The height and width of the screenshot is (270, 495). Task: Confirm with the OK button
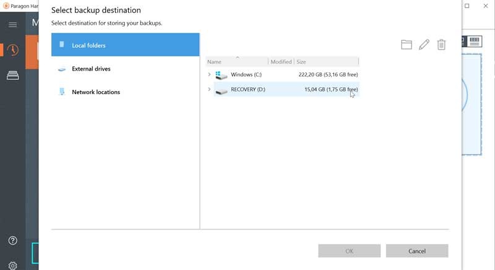[x=349, y=251]
